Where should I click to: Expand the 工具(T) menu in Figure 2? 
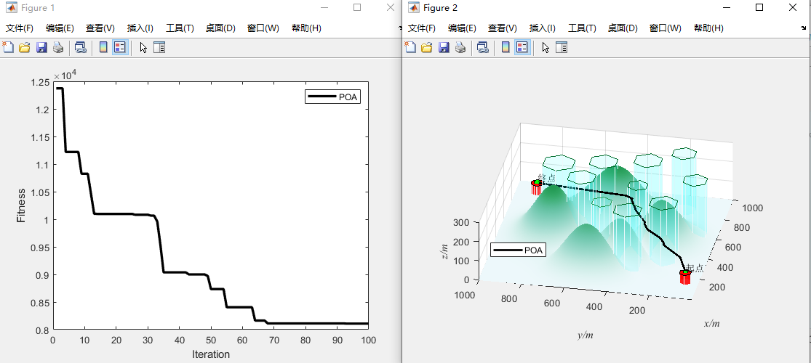[x=581, y=28]
